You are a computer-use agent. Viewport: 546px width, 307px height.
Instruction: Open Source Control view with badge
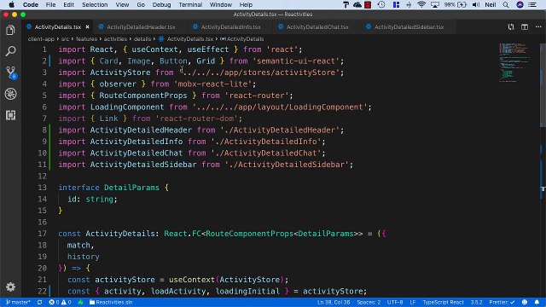[11, 72]
